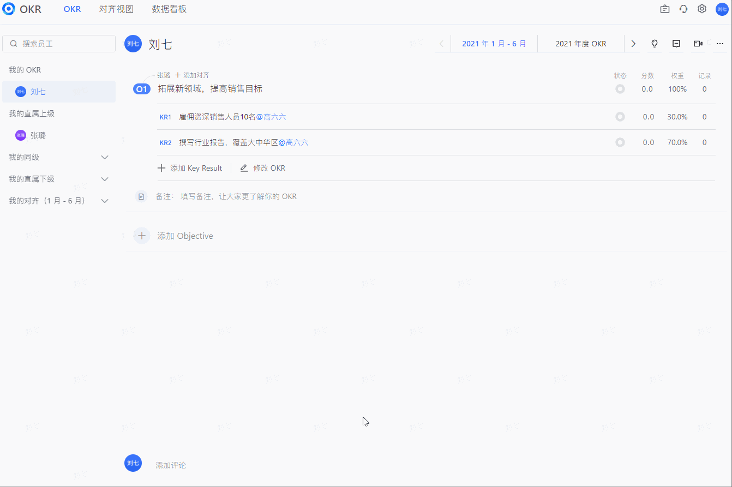Open the comment panel icon
This screenshot has width=732, height=487.
pos(676,44)
